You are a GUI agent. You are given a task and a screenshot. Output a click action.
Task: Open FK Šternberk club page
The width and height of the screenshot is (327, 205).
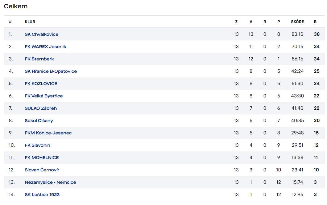(39, 59)
